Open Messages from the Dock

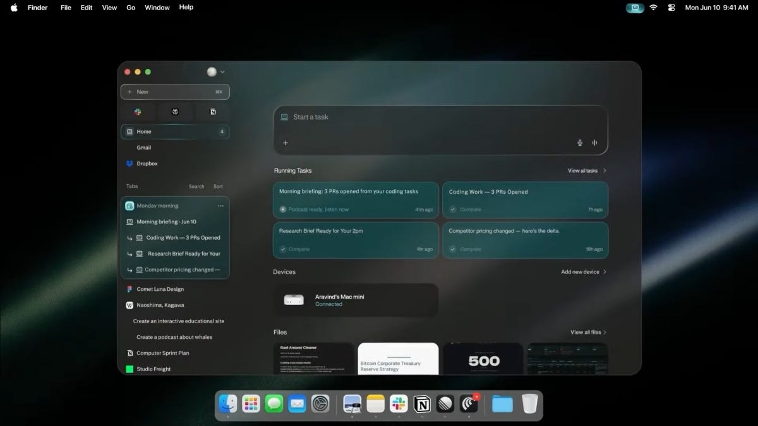[274, 403]
